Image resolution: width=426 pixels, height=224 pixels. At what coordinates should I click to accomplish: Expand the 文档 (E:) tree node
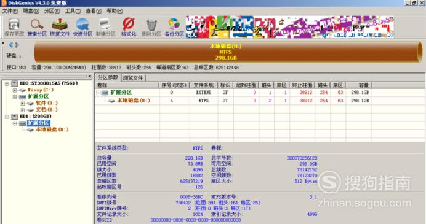point(23,110)
